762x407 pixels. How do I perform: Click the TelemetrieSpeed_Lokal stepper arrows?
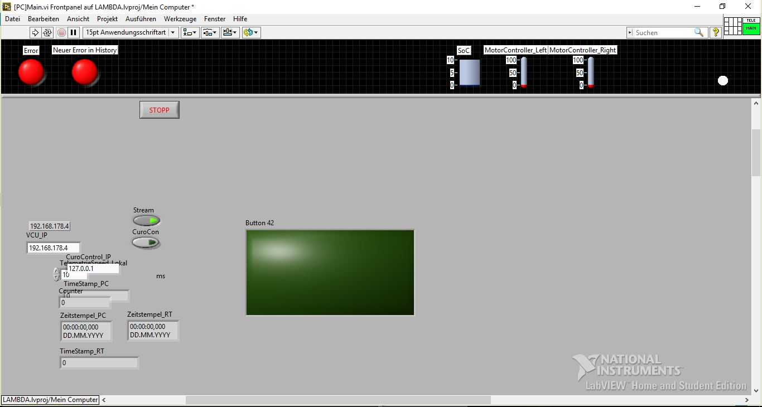pyautogui.click(x=56, y=274)
